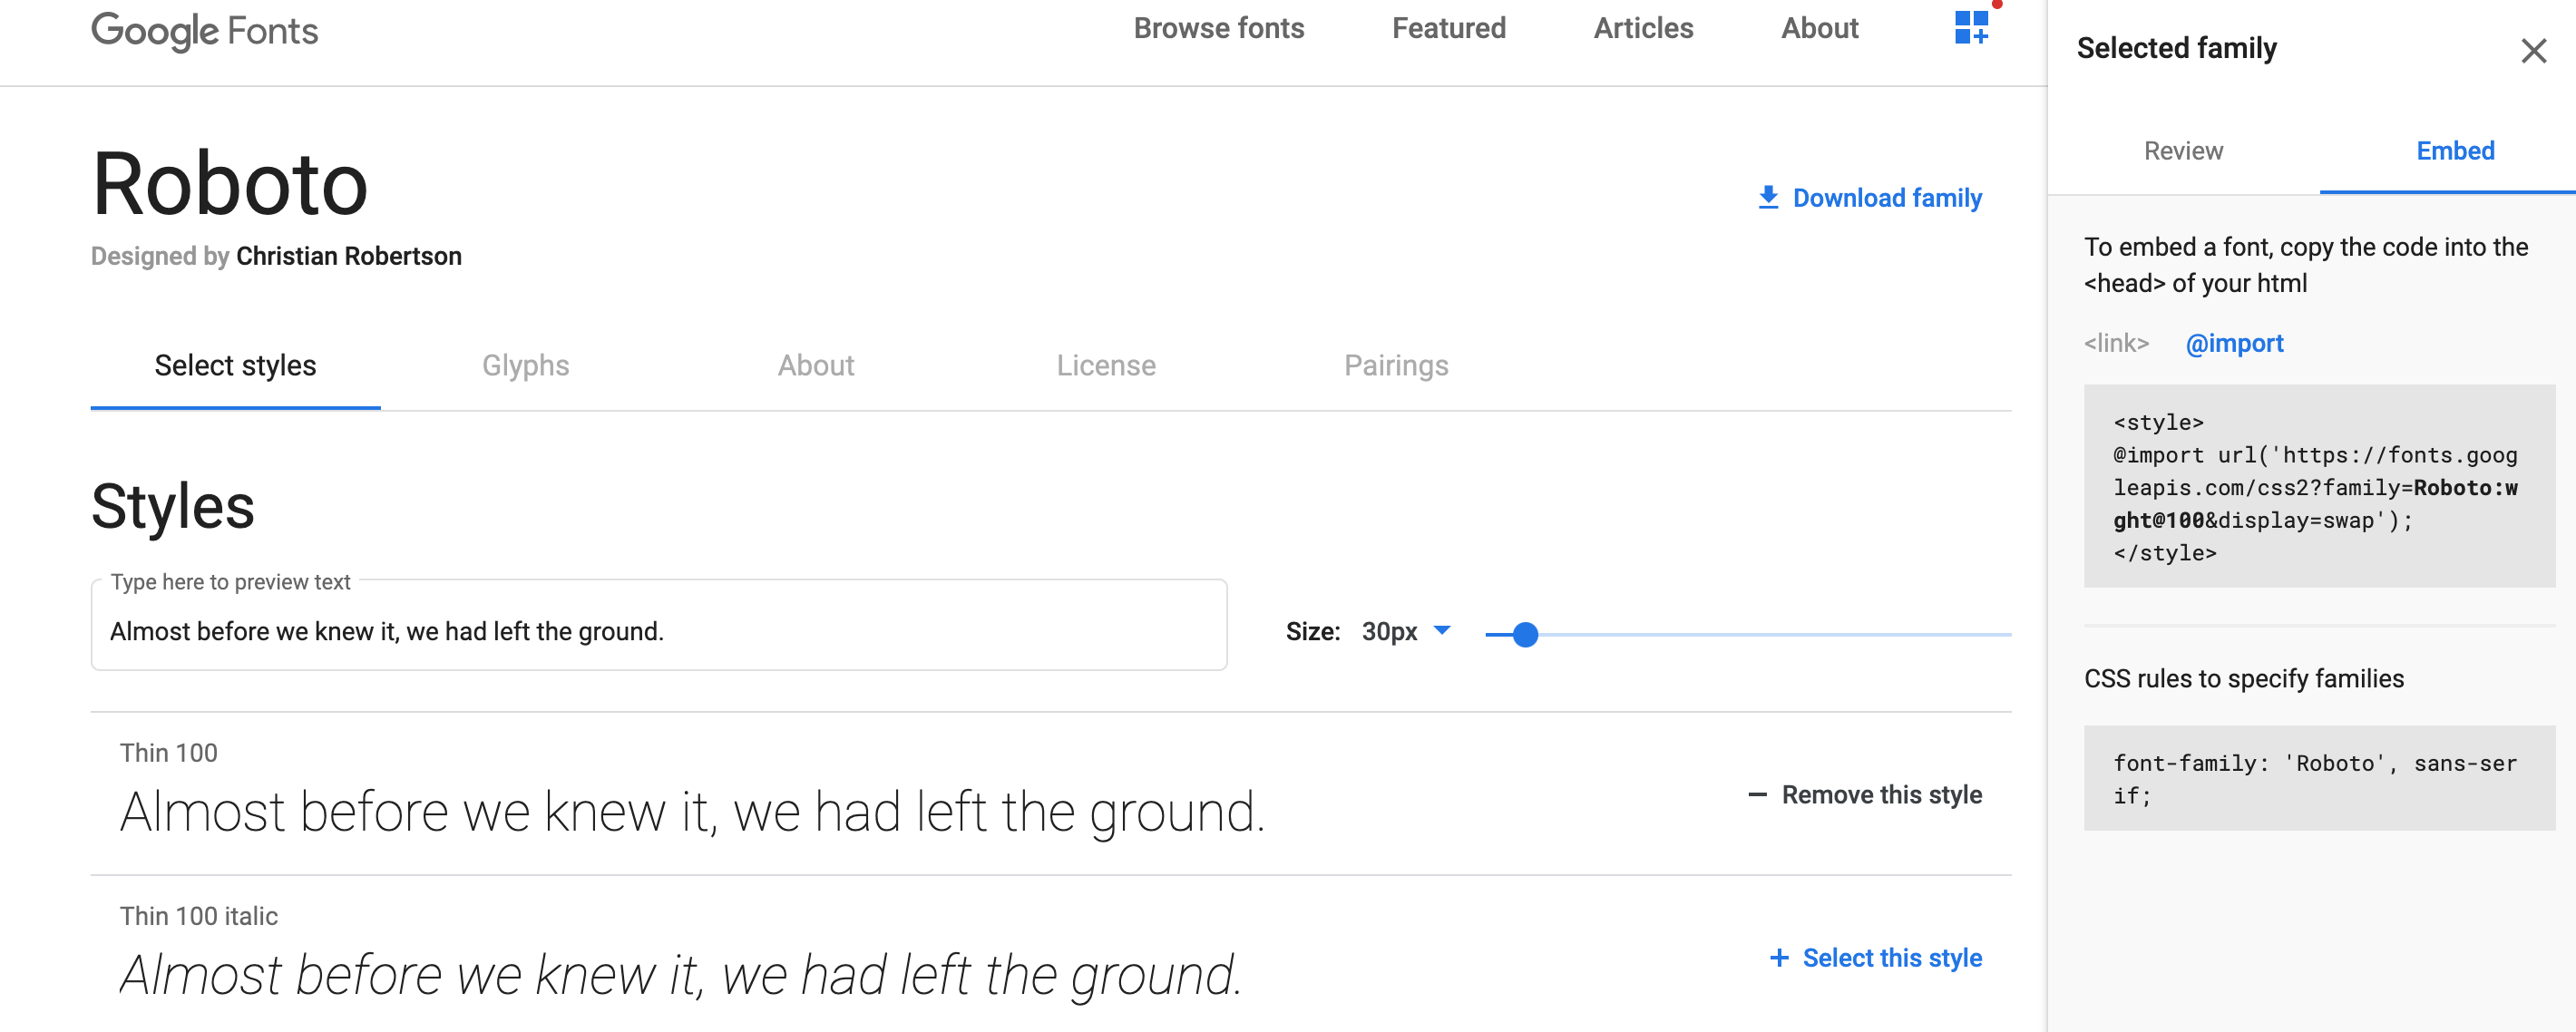Click 'CSS rules to specify families' text

pos(2244,679)
